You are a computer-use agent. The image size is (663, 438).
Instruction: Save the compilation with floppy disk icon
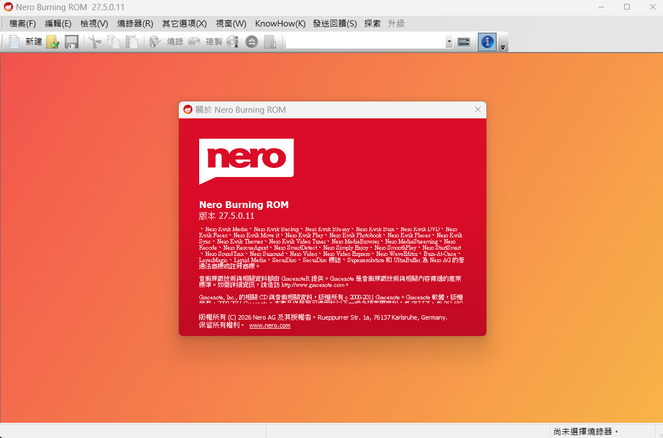click(72, 41)
